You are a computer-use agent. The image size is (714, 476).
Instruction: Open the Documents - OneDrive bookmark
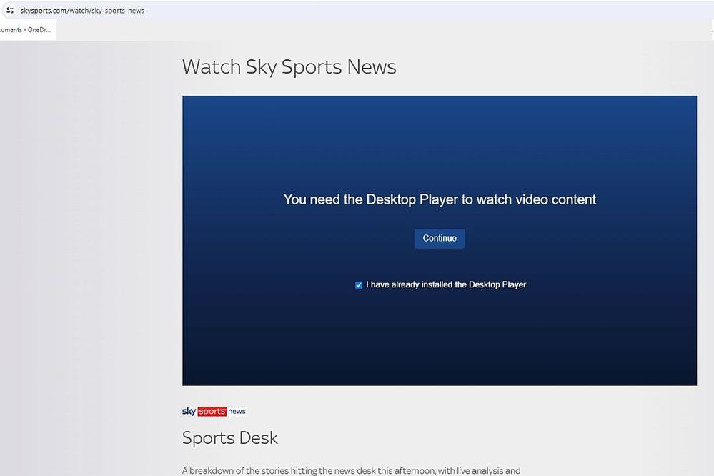(x=26, y=30)
